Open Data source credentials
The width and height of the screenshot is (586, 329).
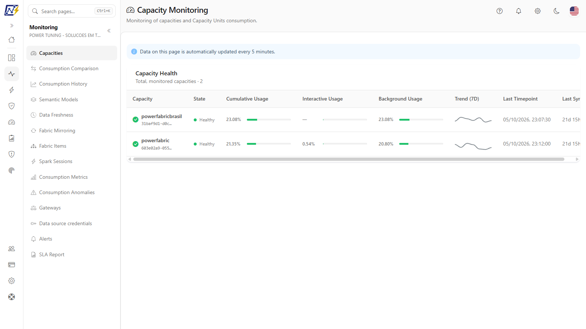(x=72, y=223)
